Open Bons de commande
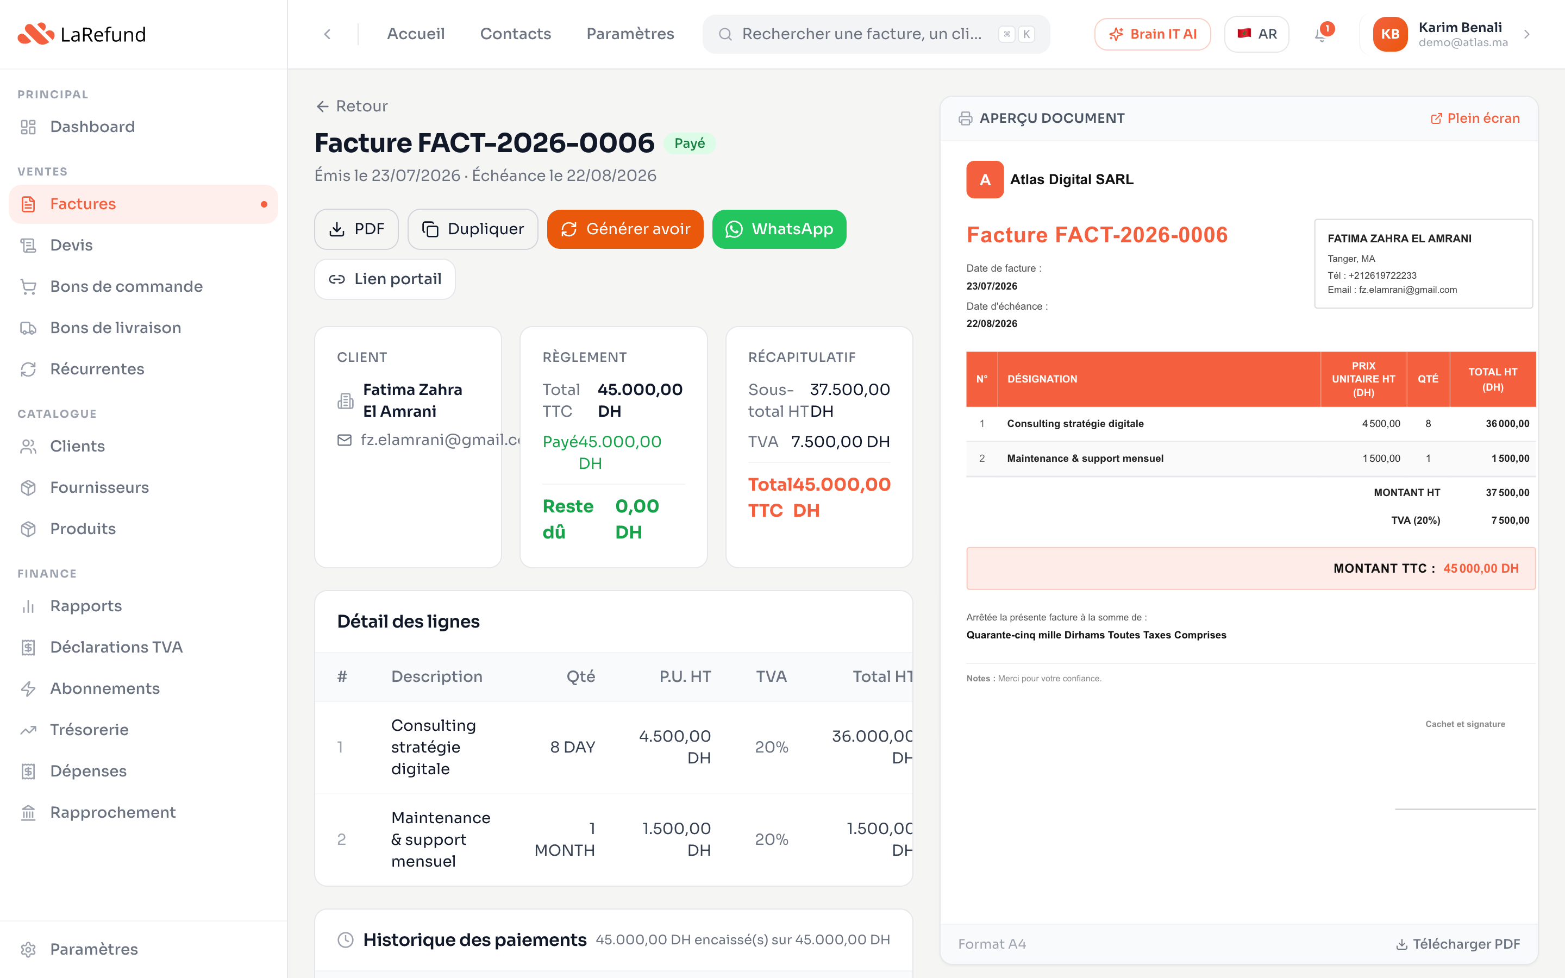This screenshot has width=1565, height=978. tap(143, 286)
